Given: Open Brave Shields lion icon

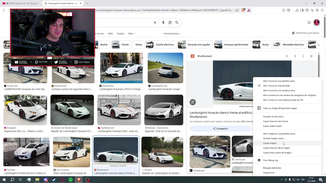Looking at the screenshot, I should 243,10.
